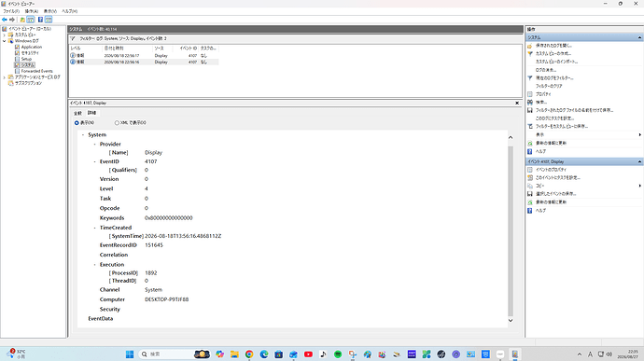This screenshot has height=361, width=644.
Task: Click 最新の情報に更新 icon under イベント 4107
Action: pos(530,202)
